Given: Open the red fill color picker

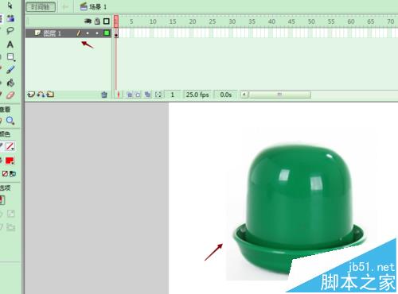Looking at the screenshot, I should click(10, 161).
